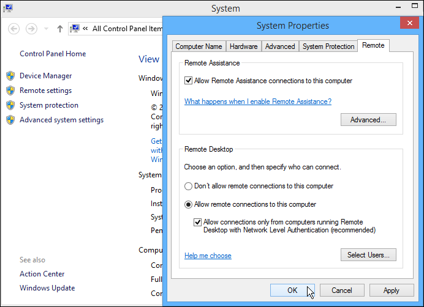This screenshot has height=307, width=424.
Task: Click the shield icon beside Advanced system settings
Action: [10, 120]
